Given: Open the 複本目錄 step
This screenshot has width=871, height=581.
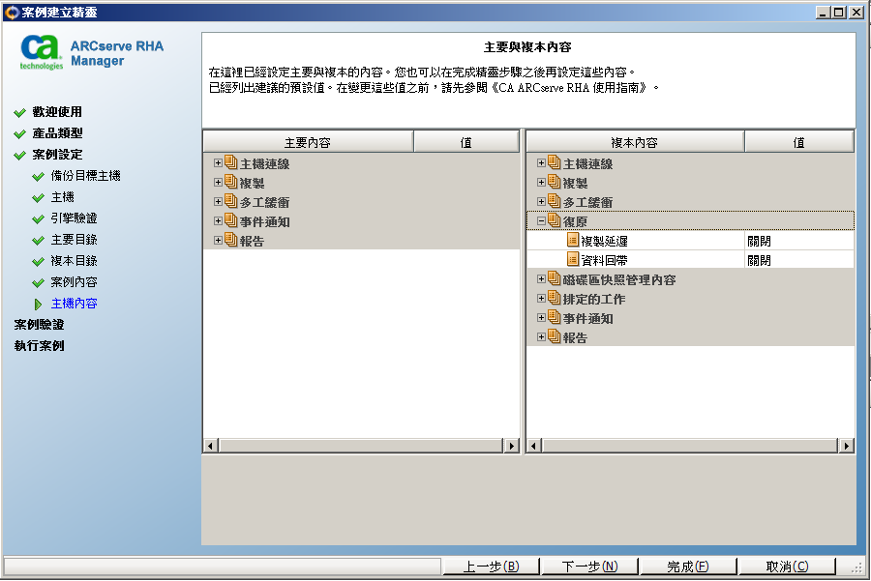Looking at the screenshot, I should [74, 260].
